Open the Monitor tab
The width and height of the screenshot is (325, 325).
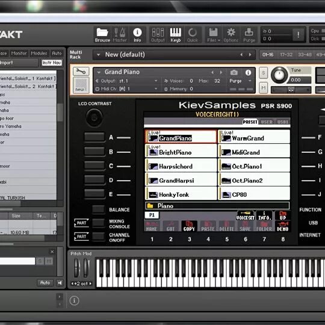(19, 54)
